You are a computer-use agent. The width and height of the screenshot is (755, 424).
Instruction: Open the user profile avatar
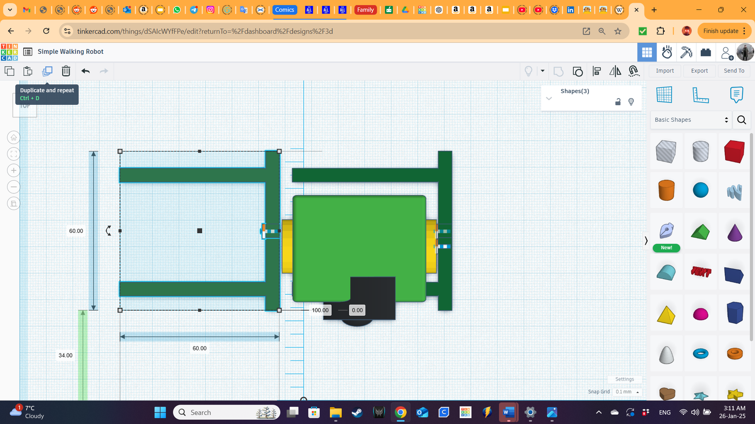click(745, 53)
